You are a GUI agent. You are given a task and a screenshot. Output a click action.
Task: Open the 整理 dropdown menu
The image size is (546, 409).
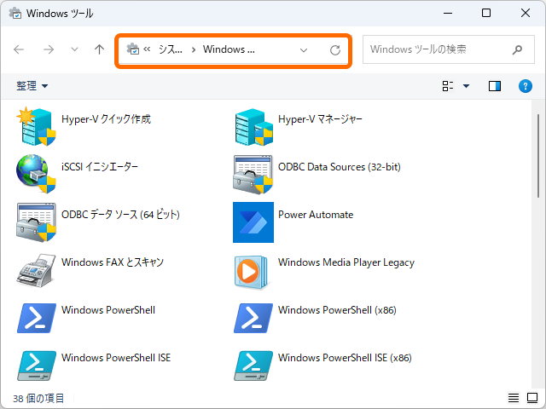tap(32, 85)
